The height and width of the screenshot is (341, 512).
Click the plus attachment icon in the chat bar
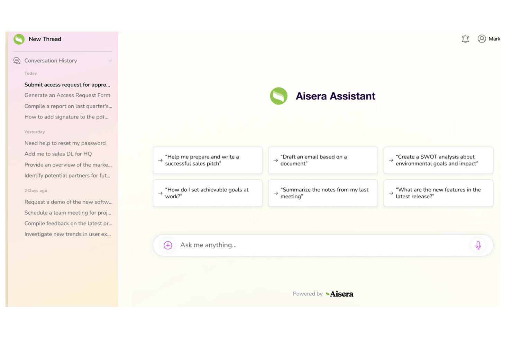pyautogui.click(x=168, y=245)
